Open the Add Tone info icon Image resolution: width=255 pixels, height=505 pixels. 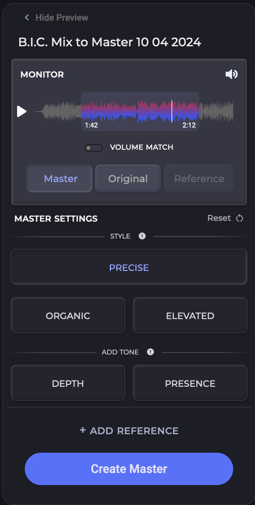click(150, 352)
